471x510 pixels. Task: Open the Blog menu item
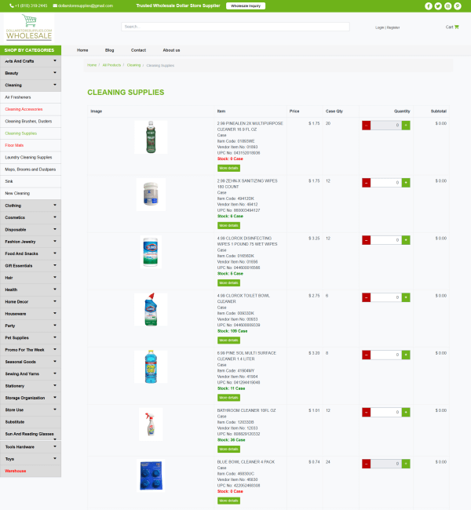pos(109,50)
